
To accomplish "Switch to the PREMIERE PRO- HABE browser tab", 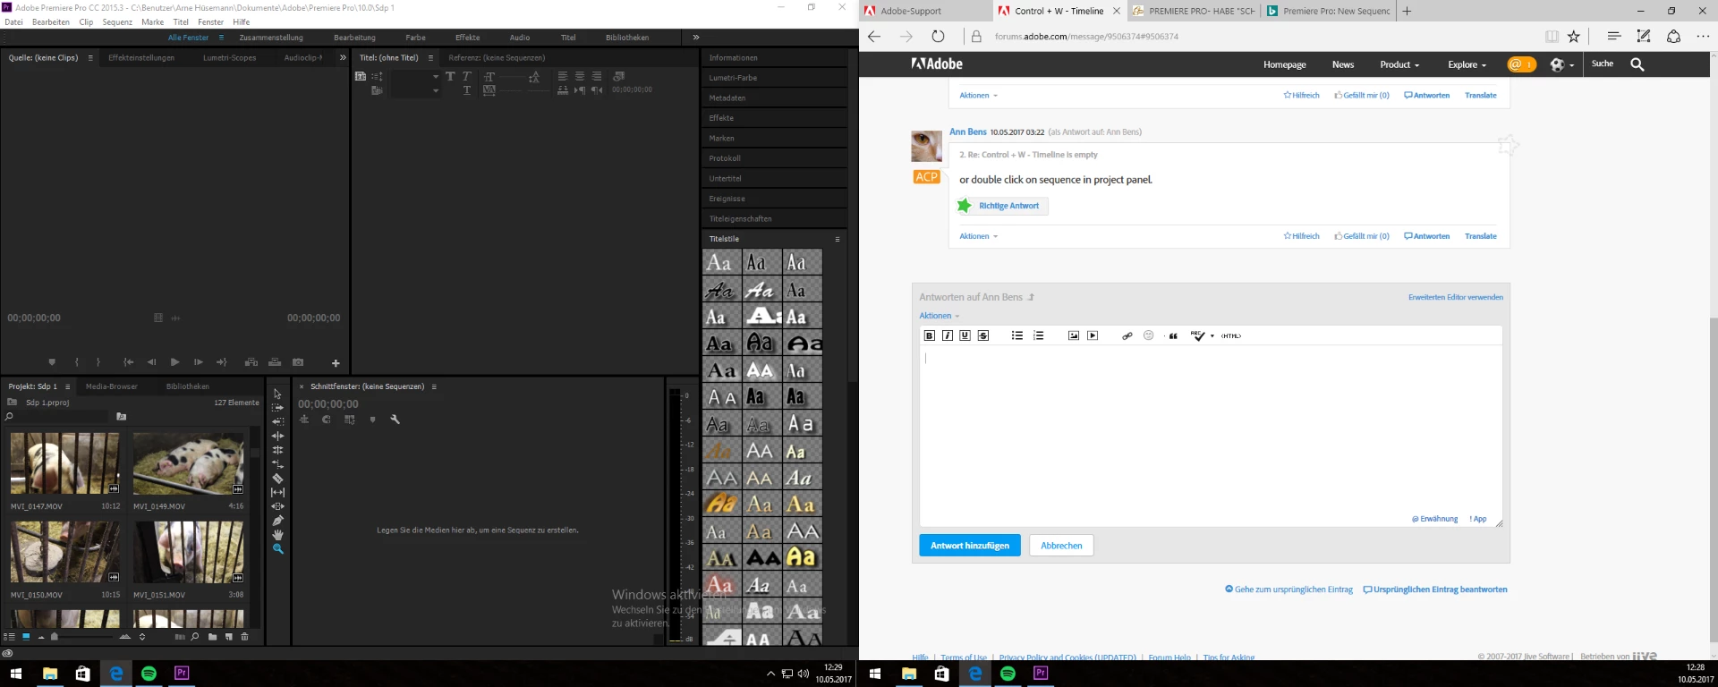I will (x=1194, y=11).
